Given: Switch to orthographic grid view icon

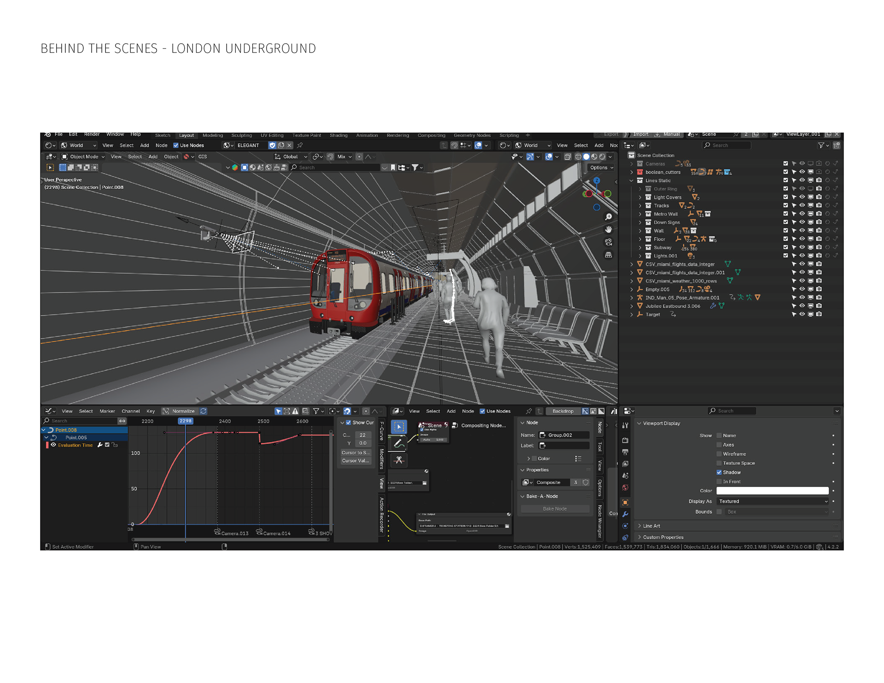Looking at the screenshot, I should pyautogui.click(x=608, y=255).
